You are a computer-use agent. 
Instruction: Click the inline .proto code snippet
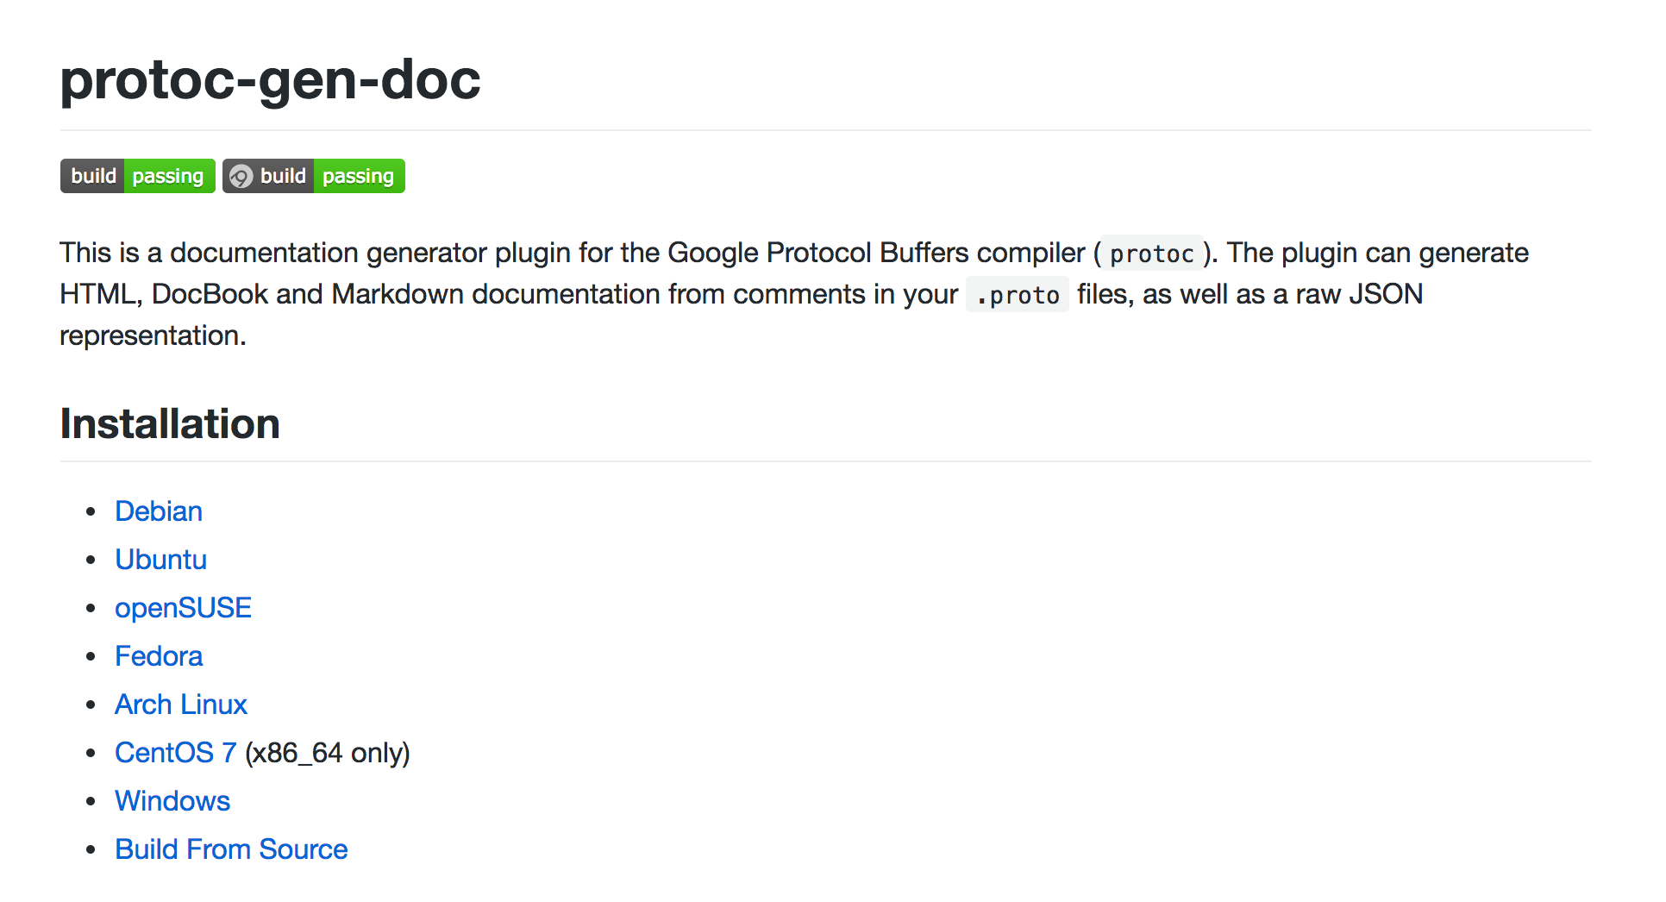point(1018,295)
